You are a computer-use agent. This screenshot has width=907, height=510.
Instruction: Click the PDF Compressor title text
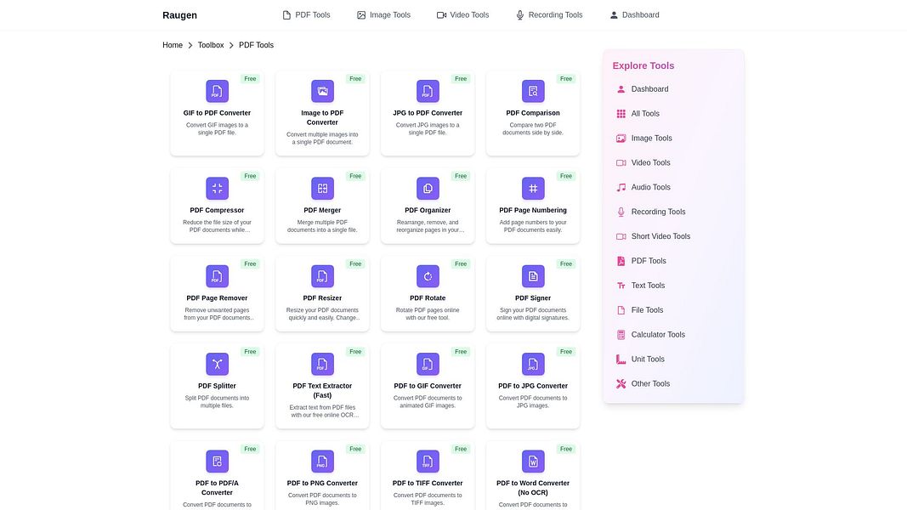(217, 211)
